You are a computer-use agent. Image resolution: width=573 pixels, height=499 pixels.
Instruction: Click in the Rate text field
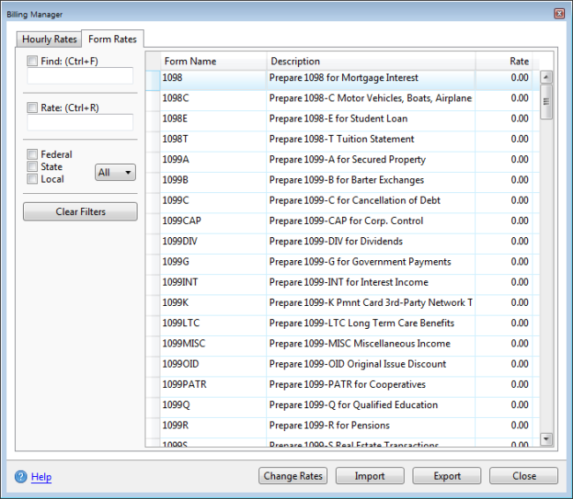point(80,123)
